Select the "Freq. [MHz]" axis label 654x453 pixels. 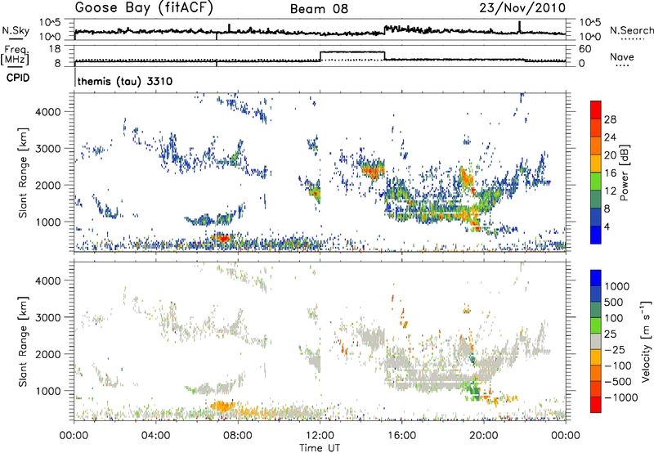[x=15, y=56]
